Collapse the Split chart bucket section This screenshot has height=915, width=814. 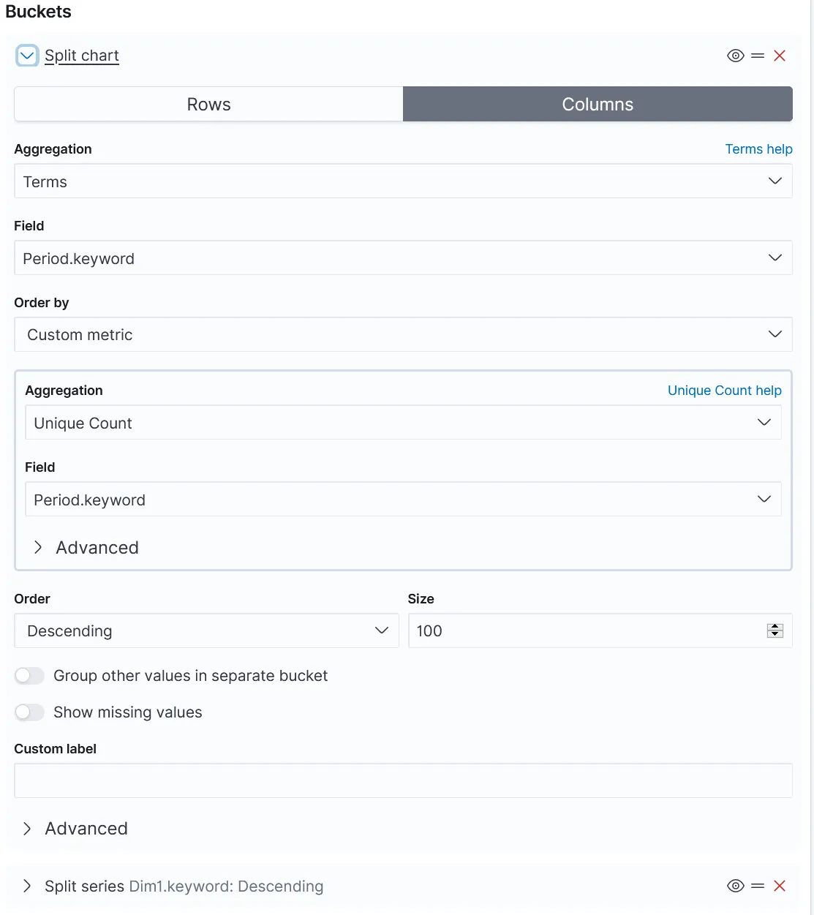click(x=27, y=56)
